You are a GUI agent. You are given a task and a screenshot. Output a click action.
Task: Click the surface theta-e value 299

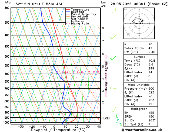[151, 68]
